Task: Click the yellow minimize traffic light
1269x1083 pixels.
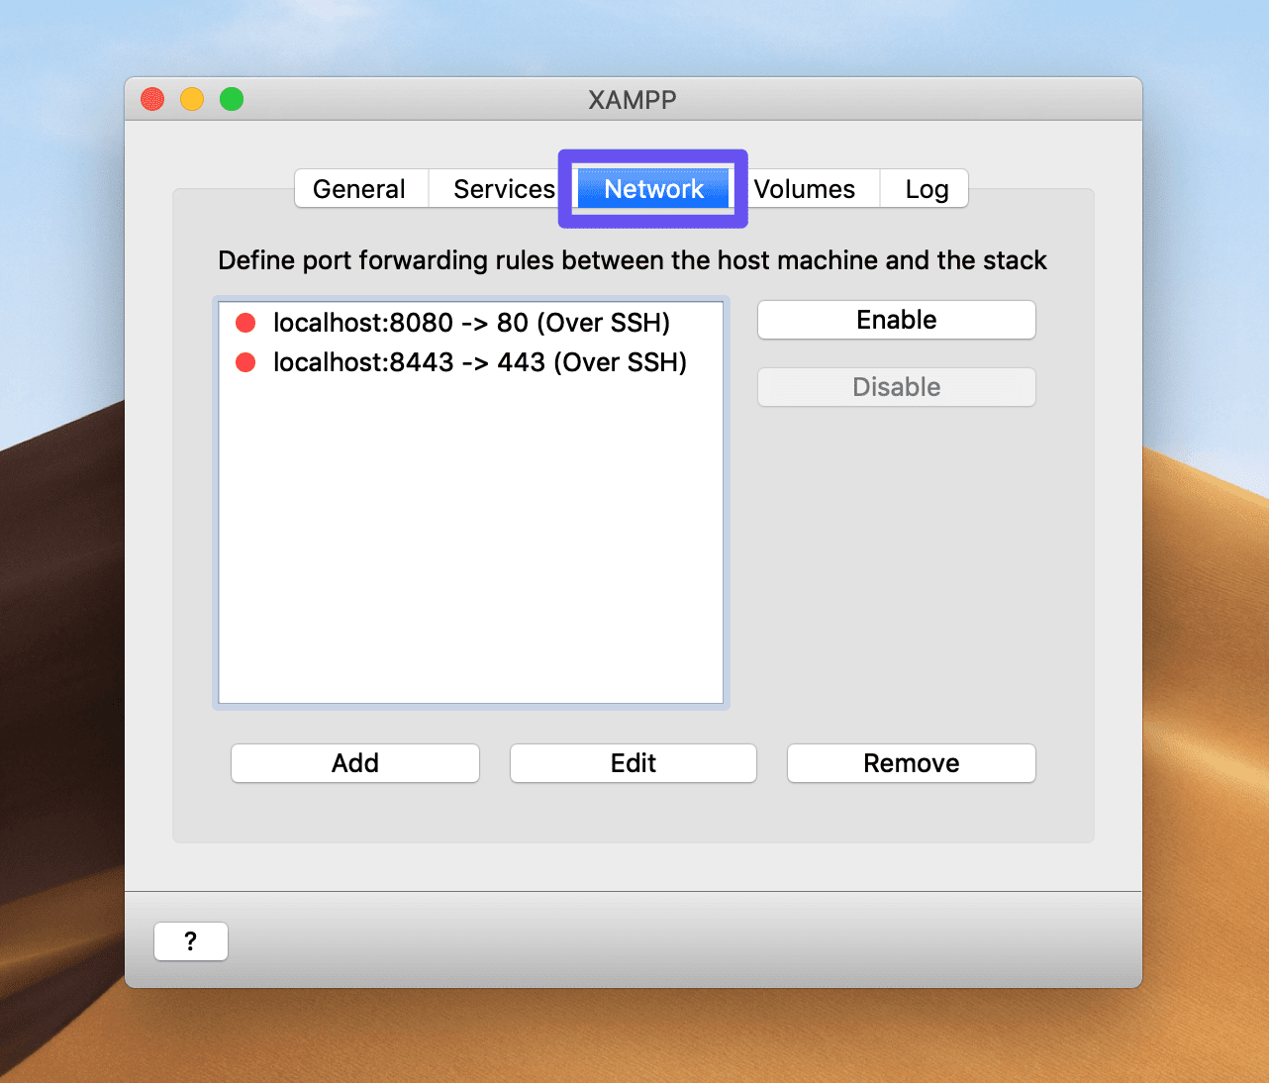Action: tap(191, 98)
